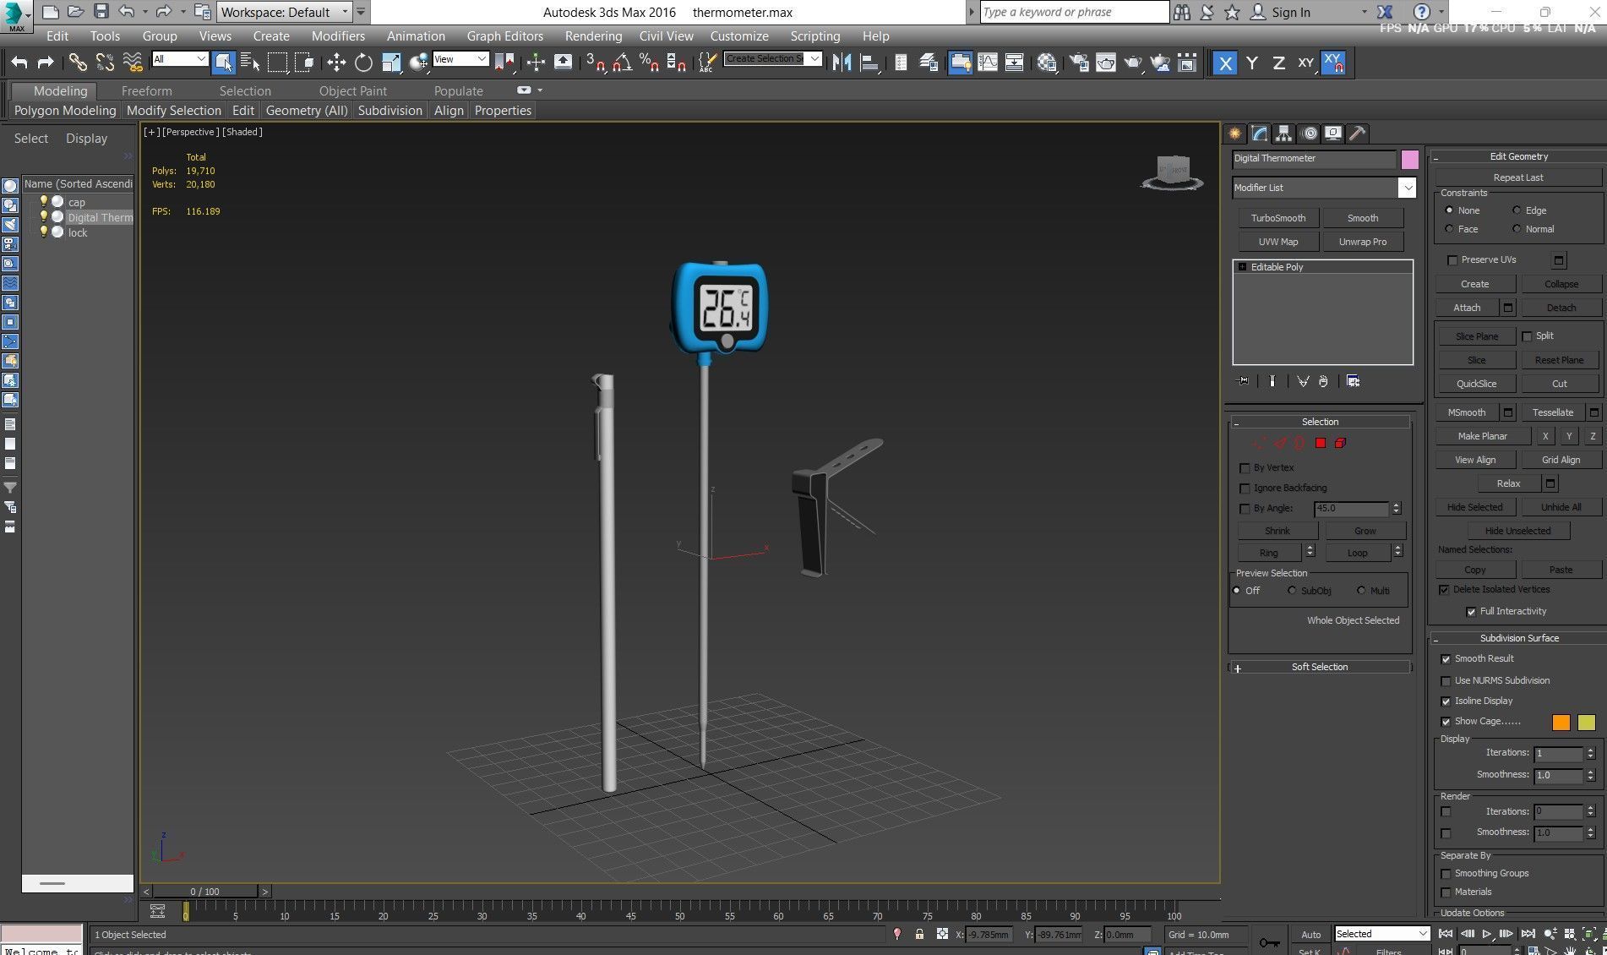Collapse the Subdivision Surface rollout

[x=1518, y=639]
